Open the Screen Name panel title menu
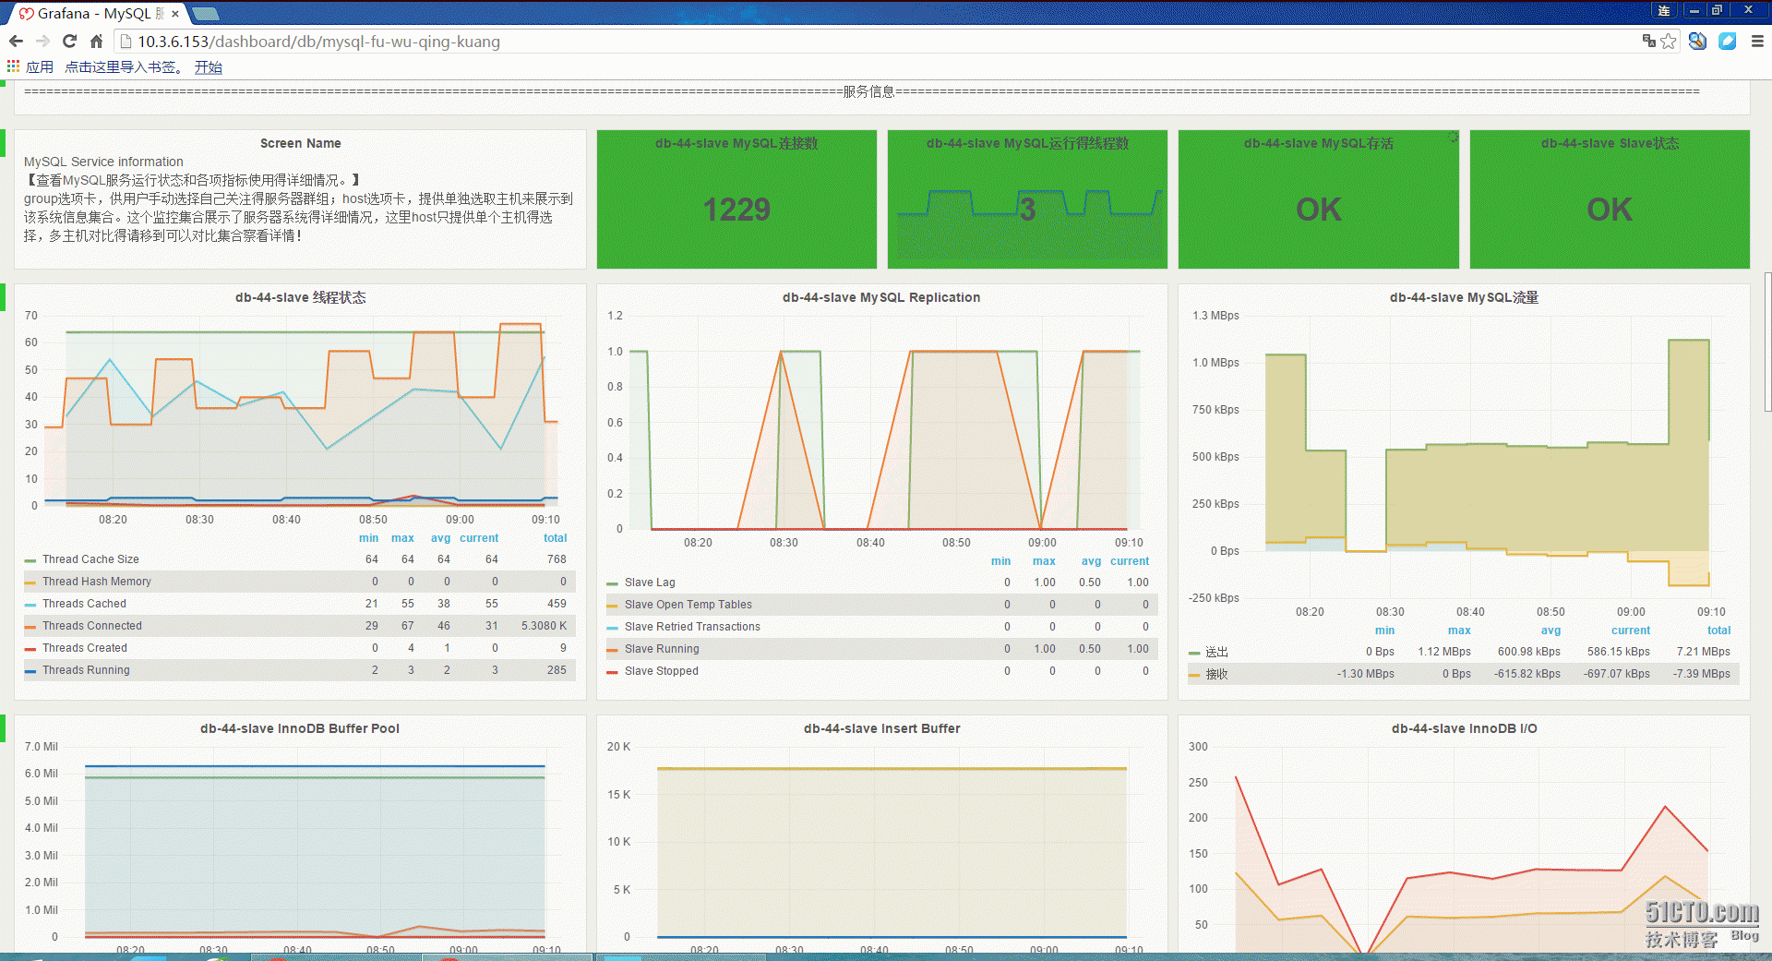1772x961 pixels. pyautogui.click(x=300, y=143)
